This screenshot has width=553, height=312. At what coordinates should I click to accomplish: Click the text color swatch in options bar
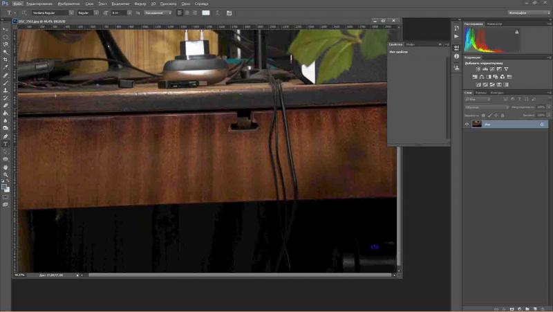(206, 12)
